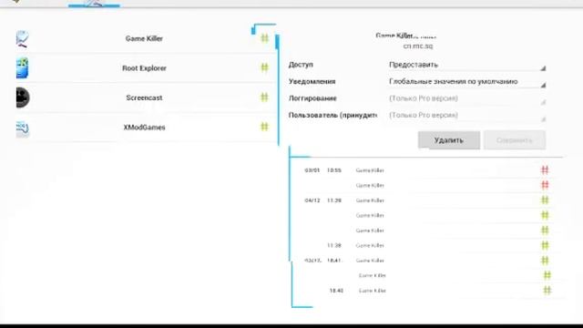Viewport: 583px width, 328px height.
Task: Click the 18:40 time entry in the log
Action: pos(336,291)
